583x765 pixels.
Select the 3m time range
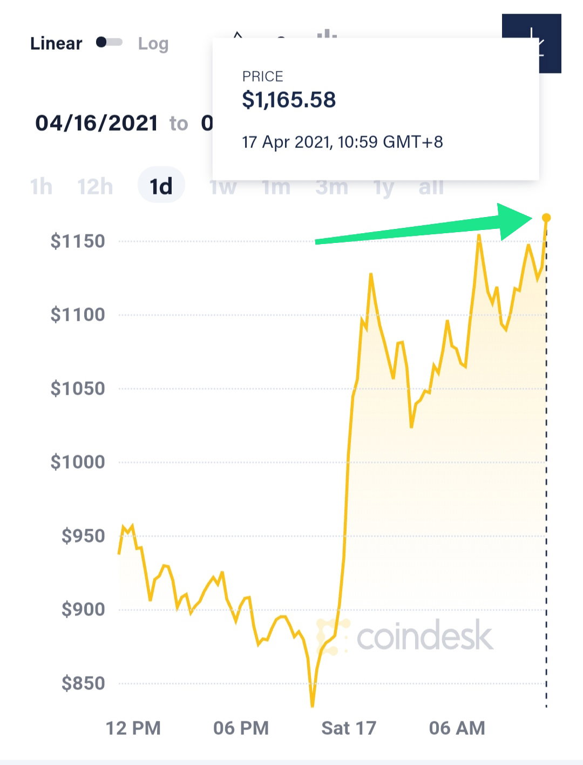(x=331, y=187)
